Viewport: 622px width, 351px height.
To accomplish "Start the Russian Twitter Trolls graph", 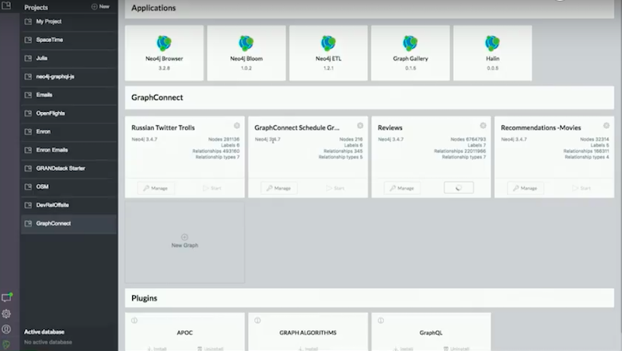I will pyautogui.click(x=212, y=188).
